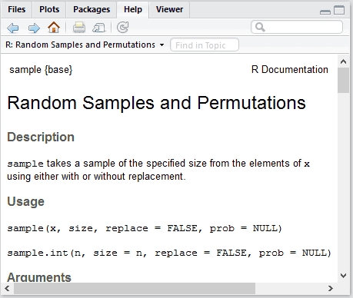Select the Packages tab
This screenshot has width=353, height=298.
[92, 9]
